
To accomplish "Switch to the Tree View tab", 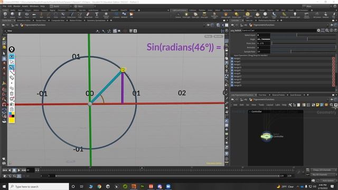I will coord(262,95).
